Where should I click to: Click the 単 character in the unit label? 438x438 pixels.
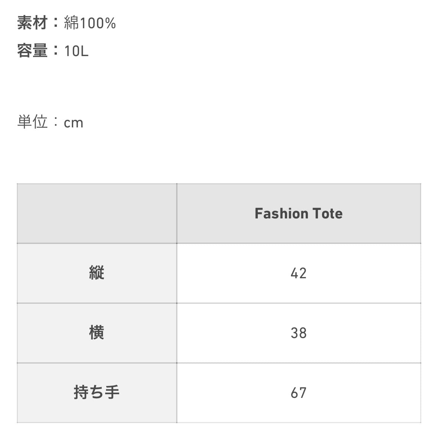click(25, 122)
